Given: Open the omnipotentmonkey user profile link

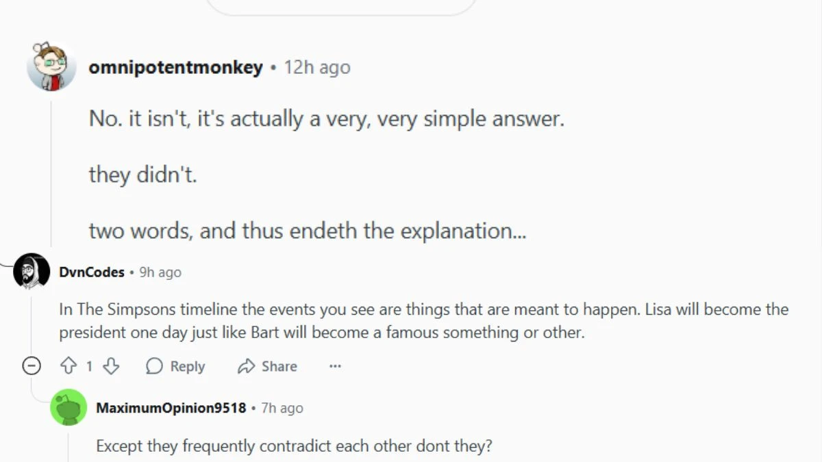Looking at the screenshot, I should (176, 67).
